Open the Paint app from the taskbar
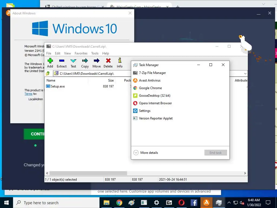Screen dimensions: 277x208 pyautogui.click(x=131, y=203)
